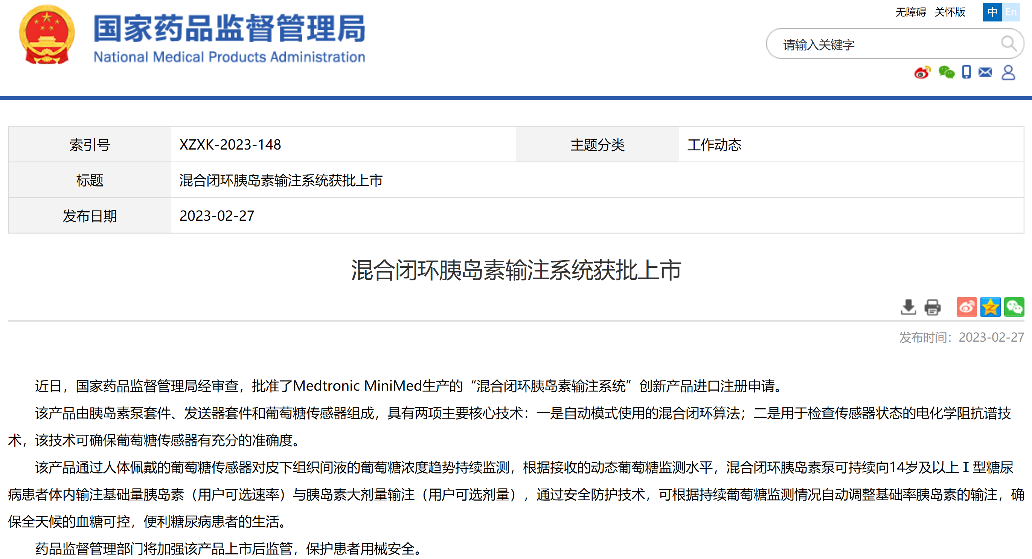
Task: Print the article using printer icon
Action: click(x=932, y=307)
